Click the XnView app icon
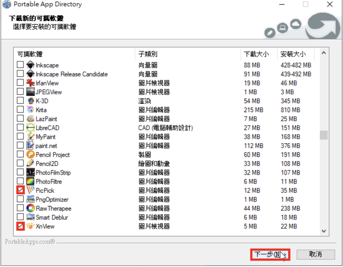The width and height of the screenshot is (343, 267). (30, 226)
